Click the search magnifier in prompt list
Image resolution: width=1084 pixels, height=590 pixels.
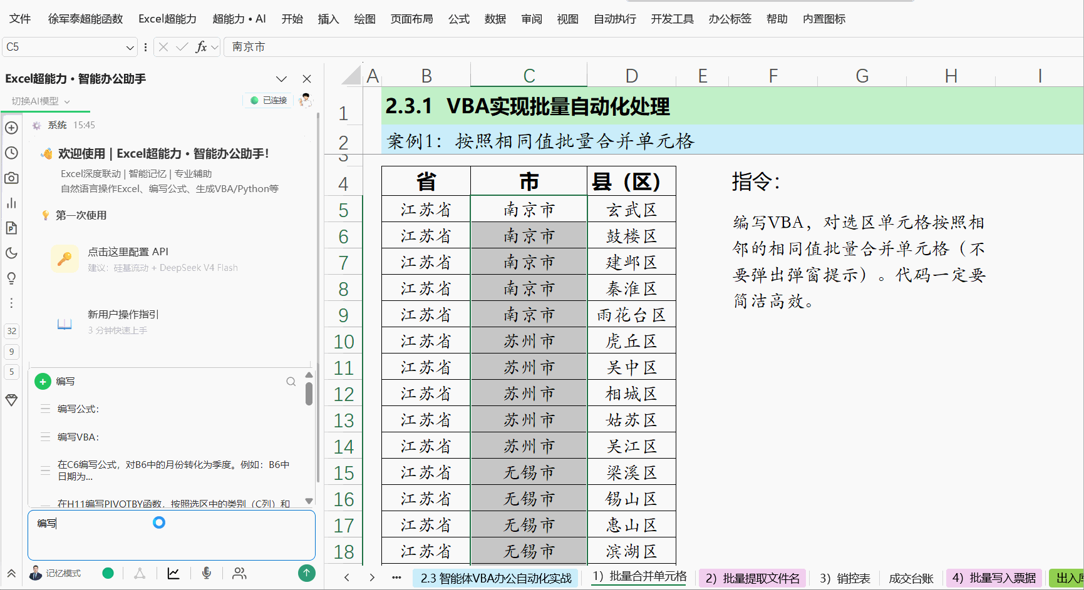(291, 381)
